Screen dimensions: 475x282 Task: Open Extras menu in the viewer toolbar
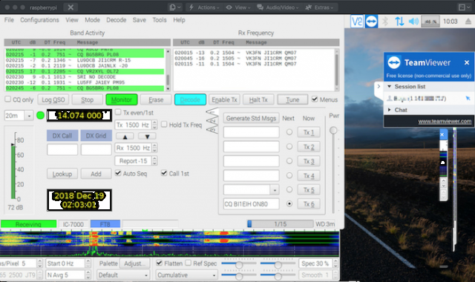pyautogui.click(x=319, y=7)
